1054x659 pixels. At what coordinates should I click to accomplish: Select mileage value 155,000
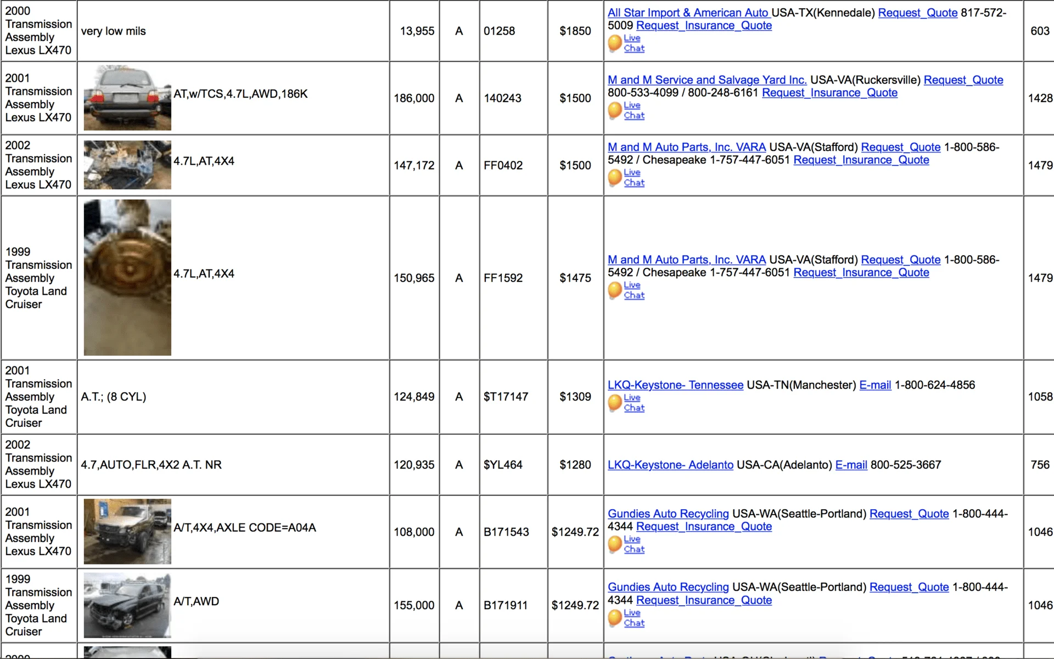coord(414,605)
